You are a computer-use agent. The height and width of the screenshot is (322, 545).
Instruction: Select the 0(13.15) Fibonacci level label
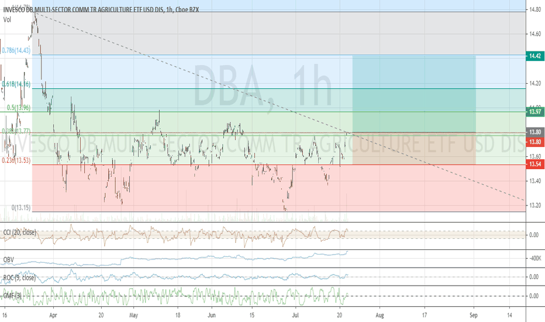pos(21,207)
